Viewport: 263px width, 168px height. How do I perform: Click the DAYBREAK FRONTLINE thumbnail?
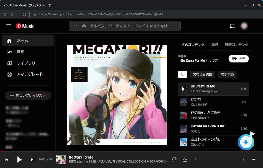[x=183, y=129]
